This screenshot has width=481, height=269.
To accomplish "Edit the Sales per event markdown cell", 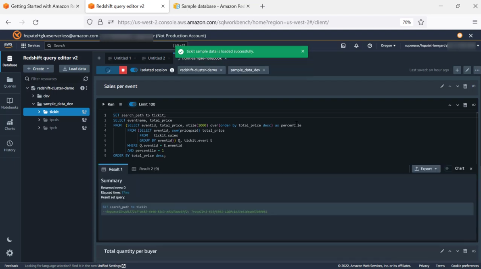I will (442, 86).
